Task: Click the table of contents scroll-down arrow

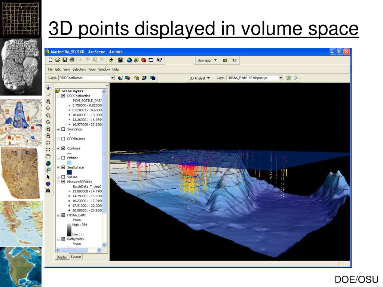Action: [104, 245]
